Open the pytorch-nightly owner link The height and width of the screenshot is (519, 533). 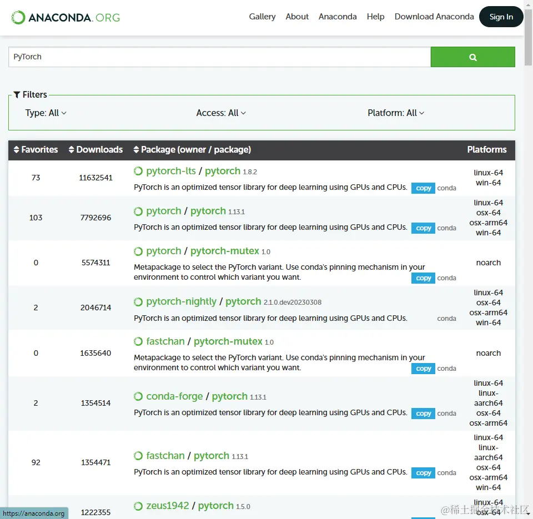click(181, 302)
